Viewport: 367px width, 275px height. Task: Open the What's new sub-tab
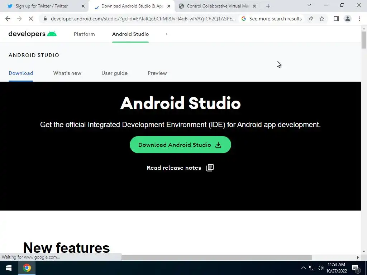click(x=67, y=73)
